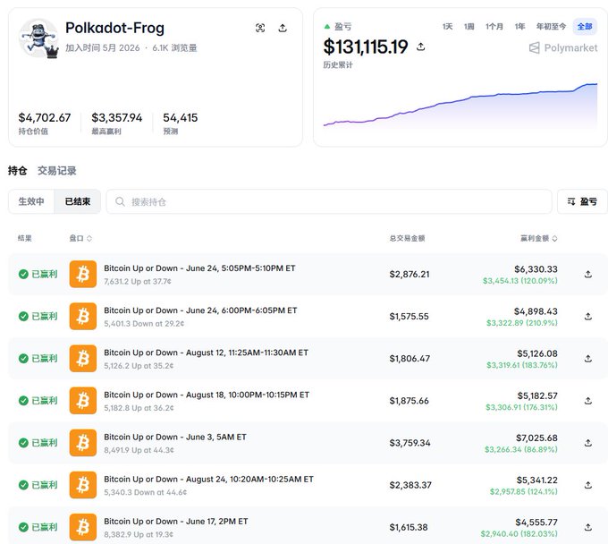Open the August 18, 10:00PM-10:15PM market

point(207,395)
